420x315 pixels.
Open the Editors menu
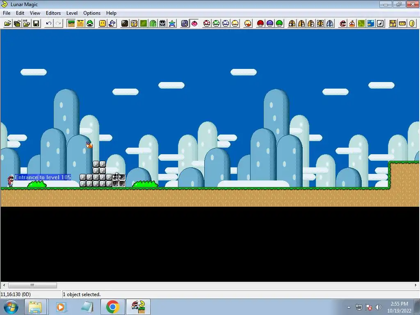[x=53, y=13]
